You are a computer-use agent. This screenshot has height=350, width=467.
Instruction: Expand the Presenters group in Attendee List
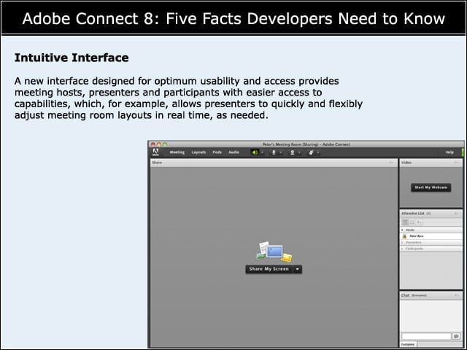click(x=403, y=243)
